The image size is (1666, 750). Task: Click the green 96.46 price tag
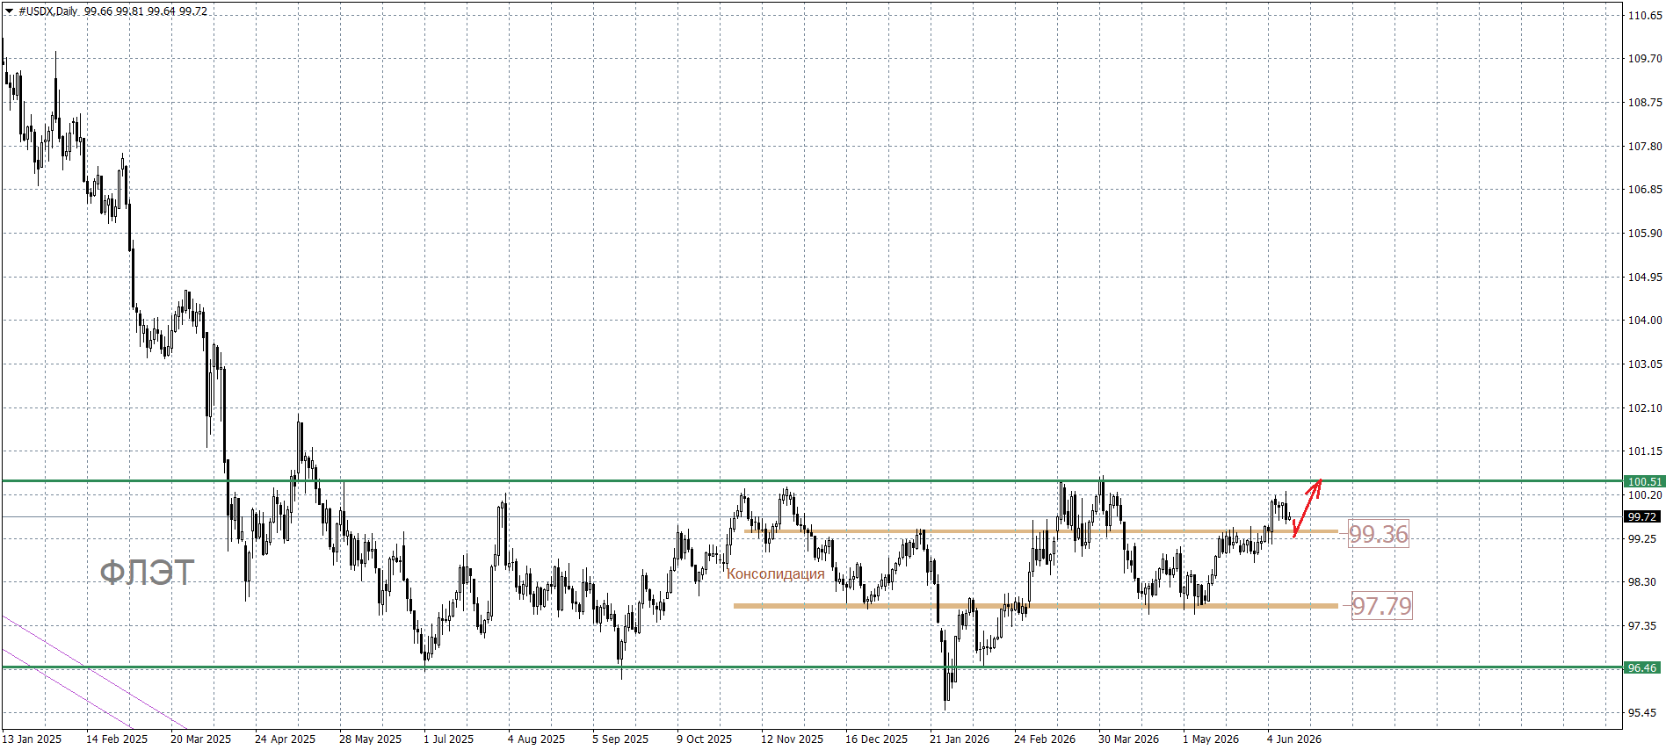pos(1644,667)
